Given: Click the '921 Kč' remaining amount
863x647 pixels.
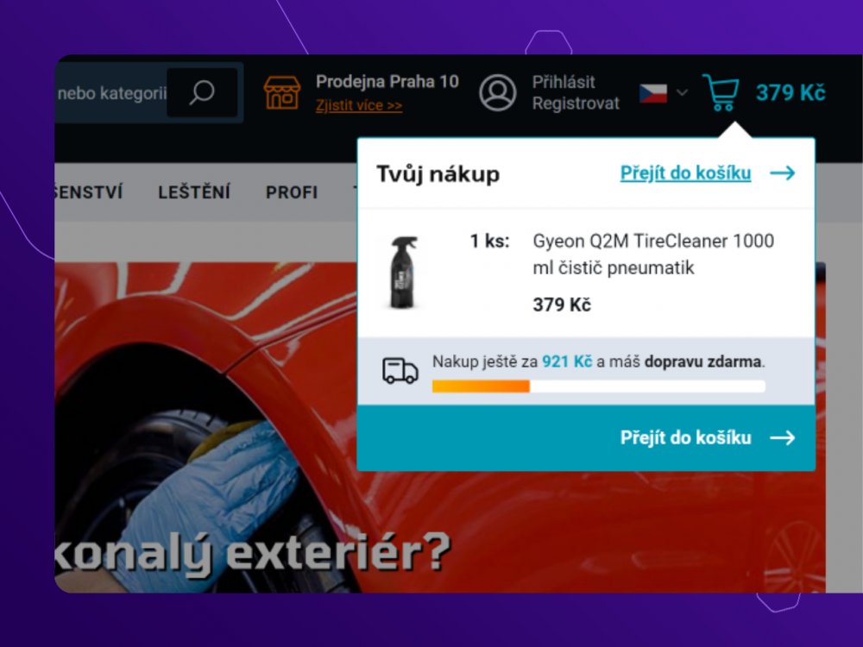Looking at the screenshot, I should (567, 361).
